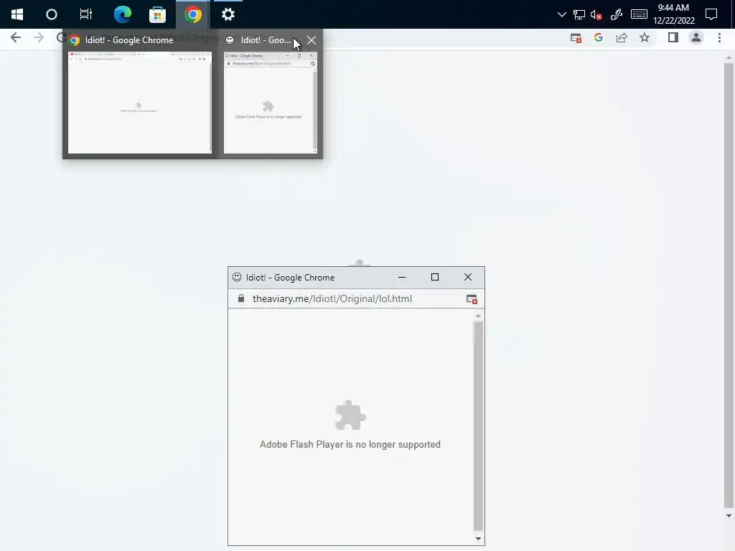Close the small Idiot! popup window
This screenshot has height=551, width=735.
point(468,277)
